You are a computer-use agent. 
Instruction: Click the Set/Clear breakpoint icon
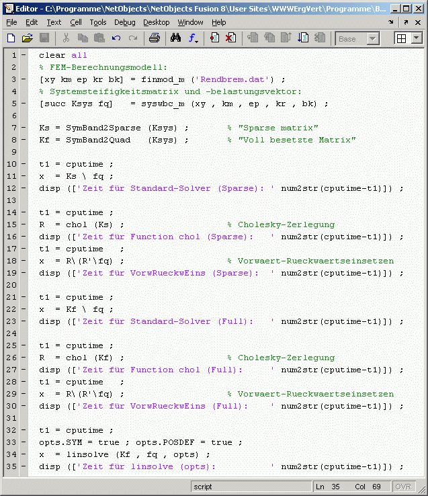(214, 38)
